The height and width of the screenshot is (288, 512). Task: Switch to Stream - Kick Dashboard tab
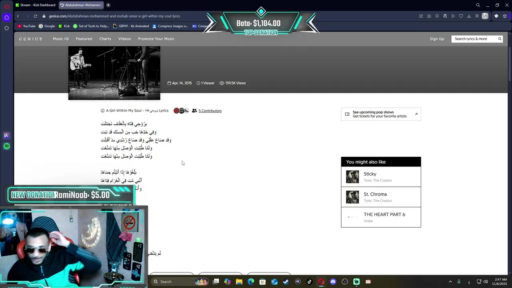click(x=36, y=5)
